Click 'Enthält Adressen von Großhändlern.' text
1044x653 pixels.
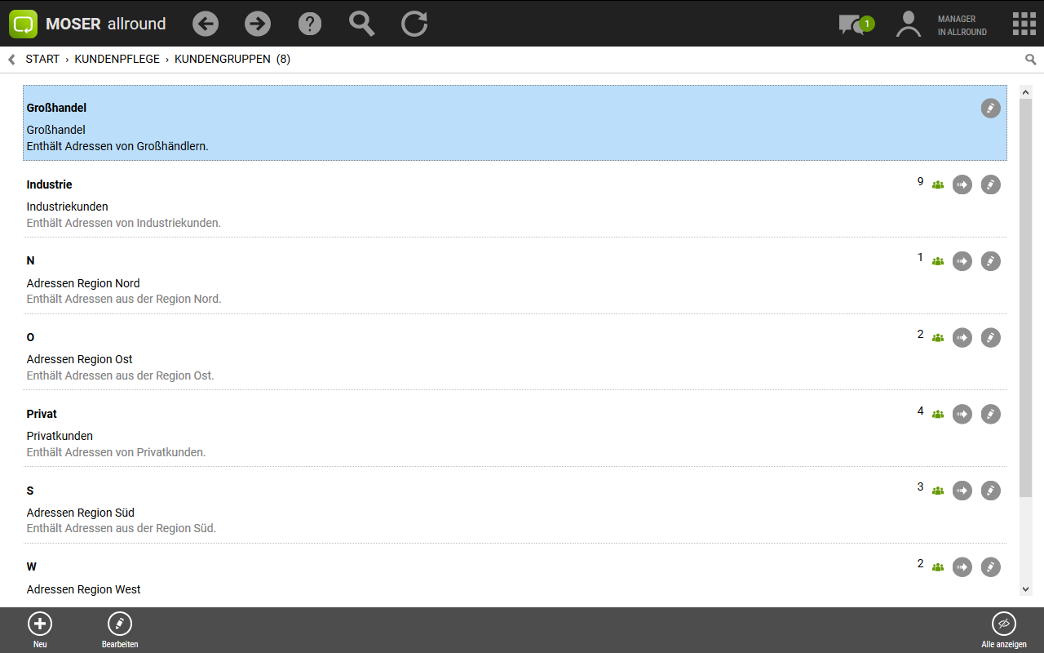pos(117,146)
